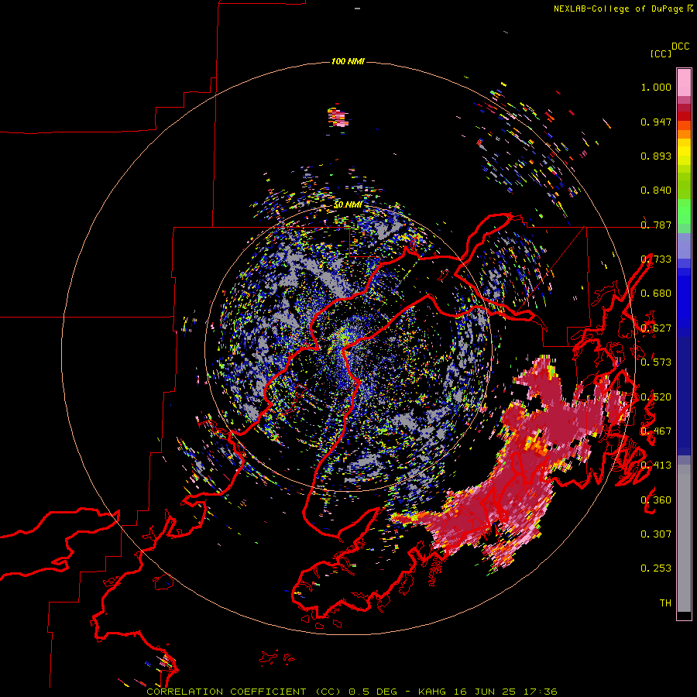The height and width of the screenshot is (697, 697).
Task: Pick the bright green color bar segment
Action: pyautogui.click(x=684, y=211)
